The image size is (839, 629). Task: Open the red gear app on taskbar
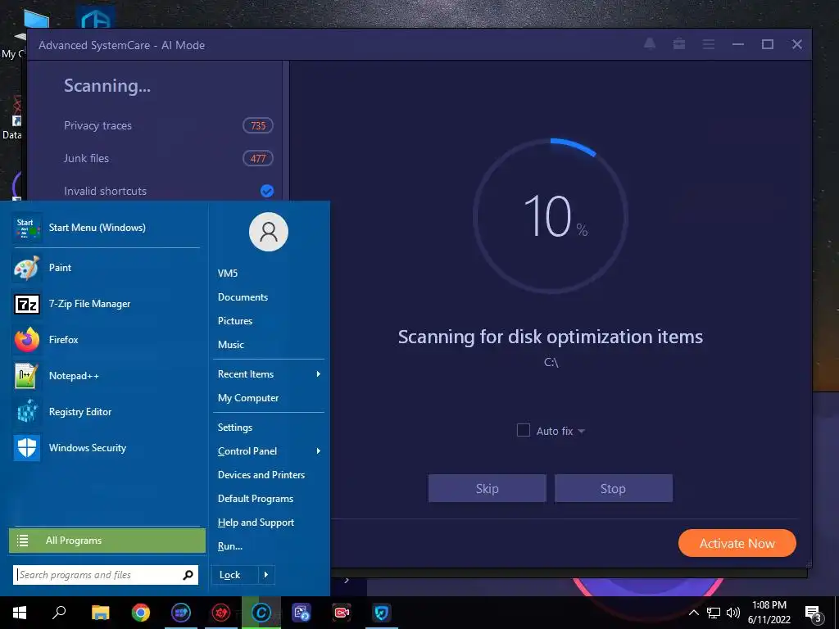coord(221,613)
